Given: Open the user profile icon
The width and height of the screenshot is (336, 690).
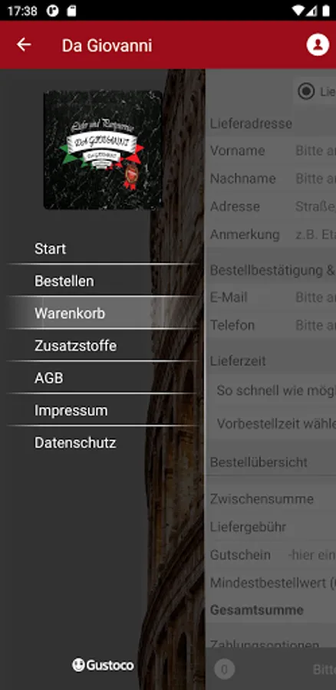Looking at the screenshot, I should point(318,44).
